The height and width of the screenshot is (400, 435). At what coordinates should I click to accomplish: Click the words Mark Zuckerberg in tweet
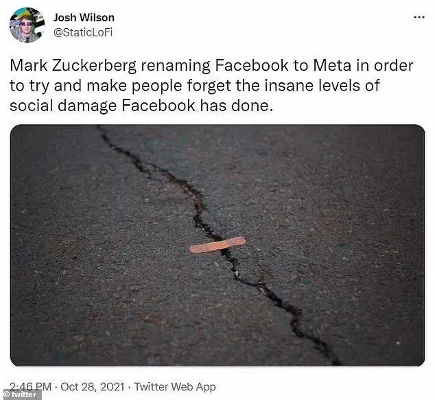coord(73,66)
